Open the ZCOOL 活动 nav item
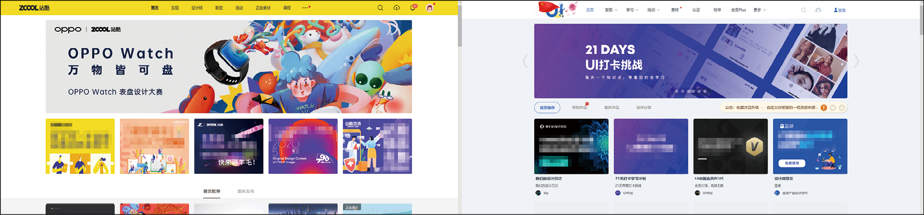The image size is (924, 215). tap(239, 8)
